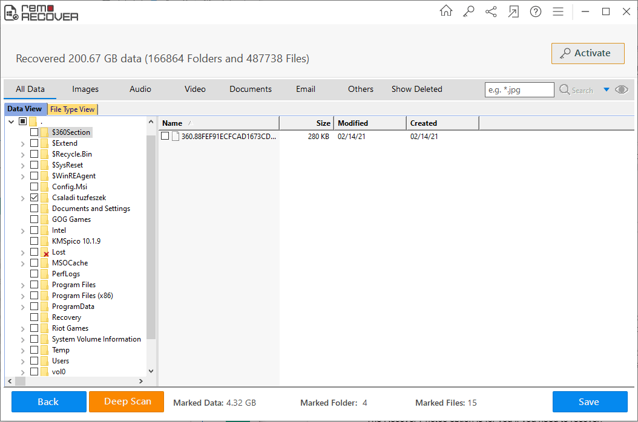Click the Remo Recover logo
This screenshot has height=422, width=638.
click(41, 13)
